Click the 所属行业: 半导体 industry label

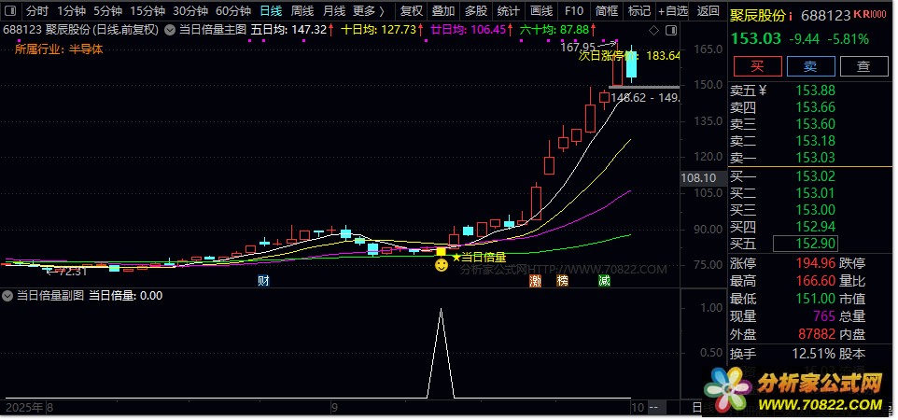[x=59, y=49]
